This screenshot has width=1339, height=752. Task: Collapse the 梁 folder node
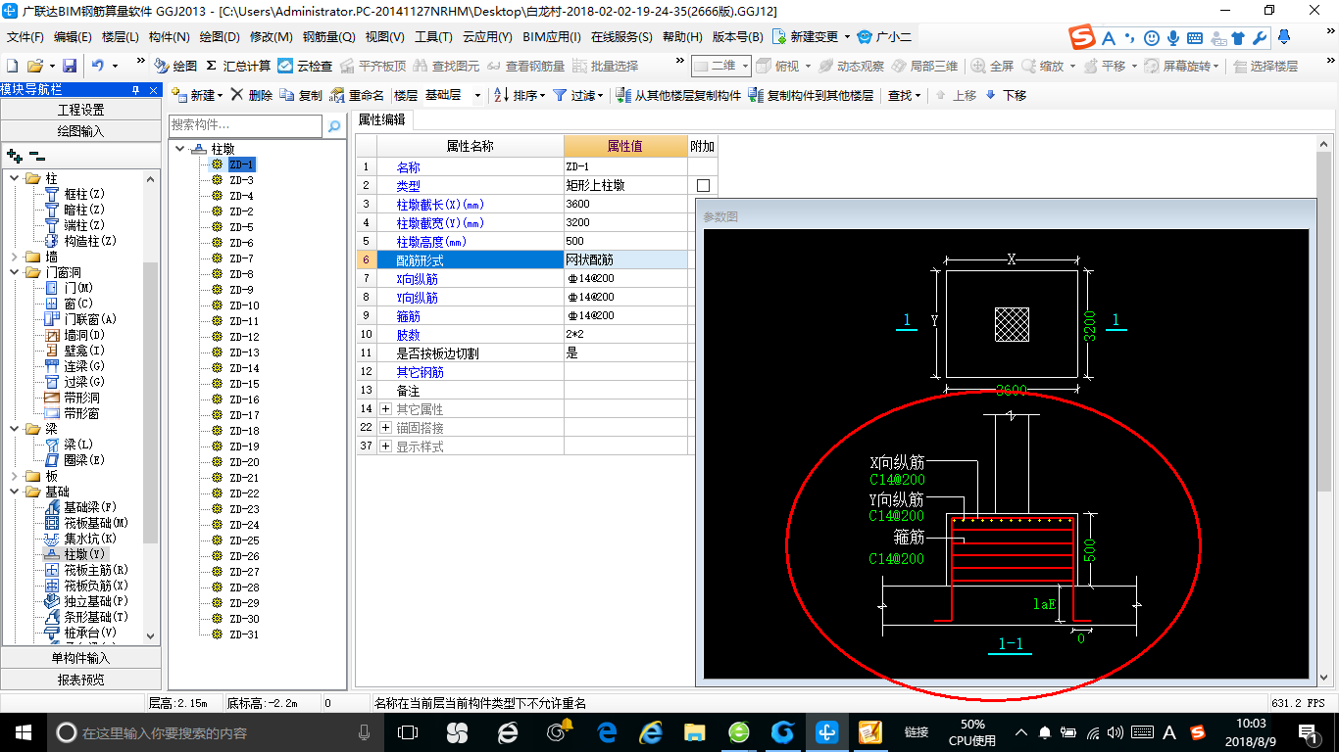point(15,429)
